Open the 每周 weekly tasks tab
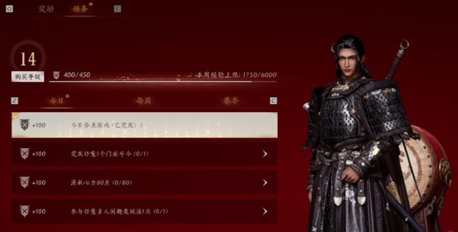458x232 pixels. click(x=144, y=101)
